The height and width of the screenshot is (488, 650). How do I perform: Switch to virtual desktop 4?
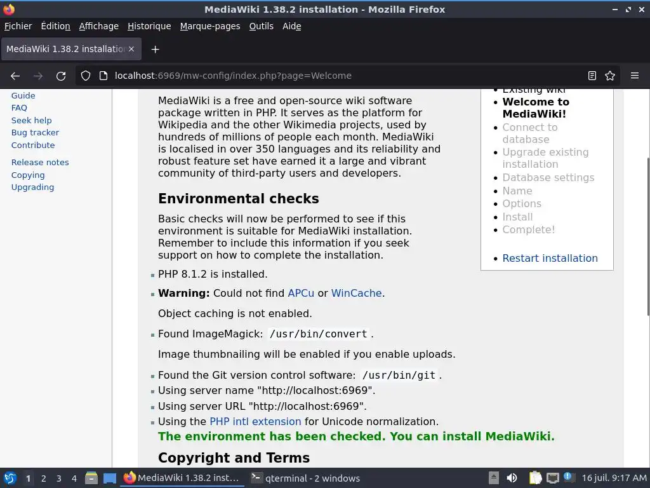(x=74, y=478)
